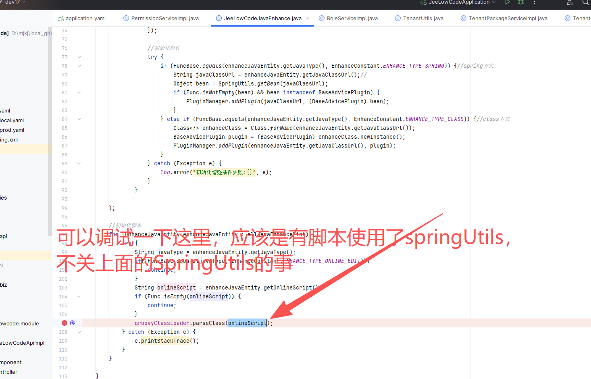Open the more actions vertical dots menu

click(535, 3)
